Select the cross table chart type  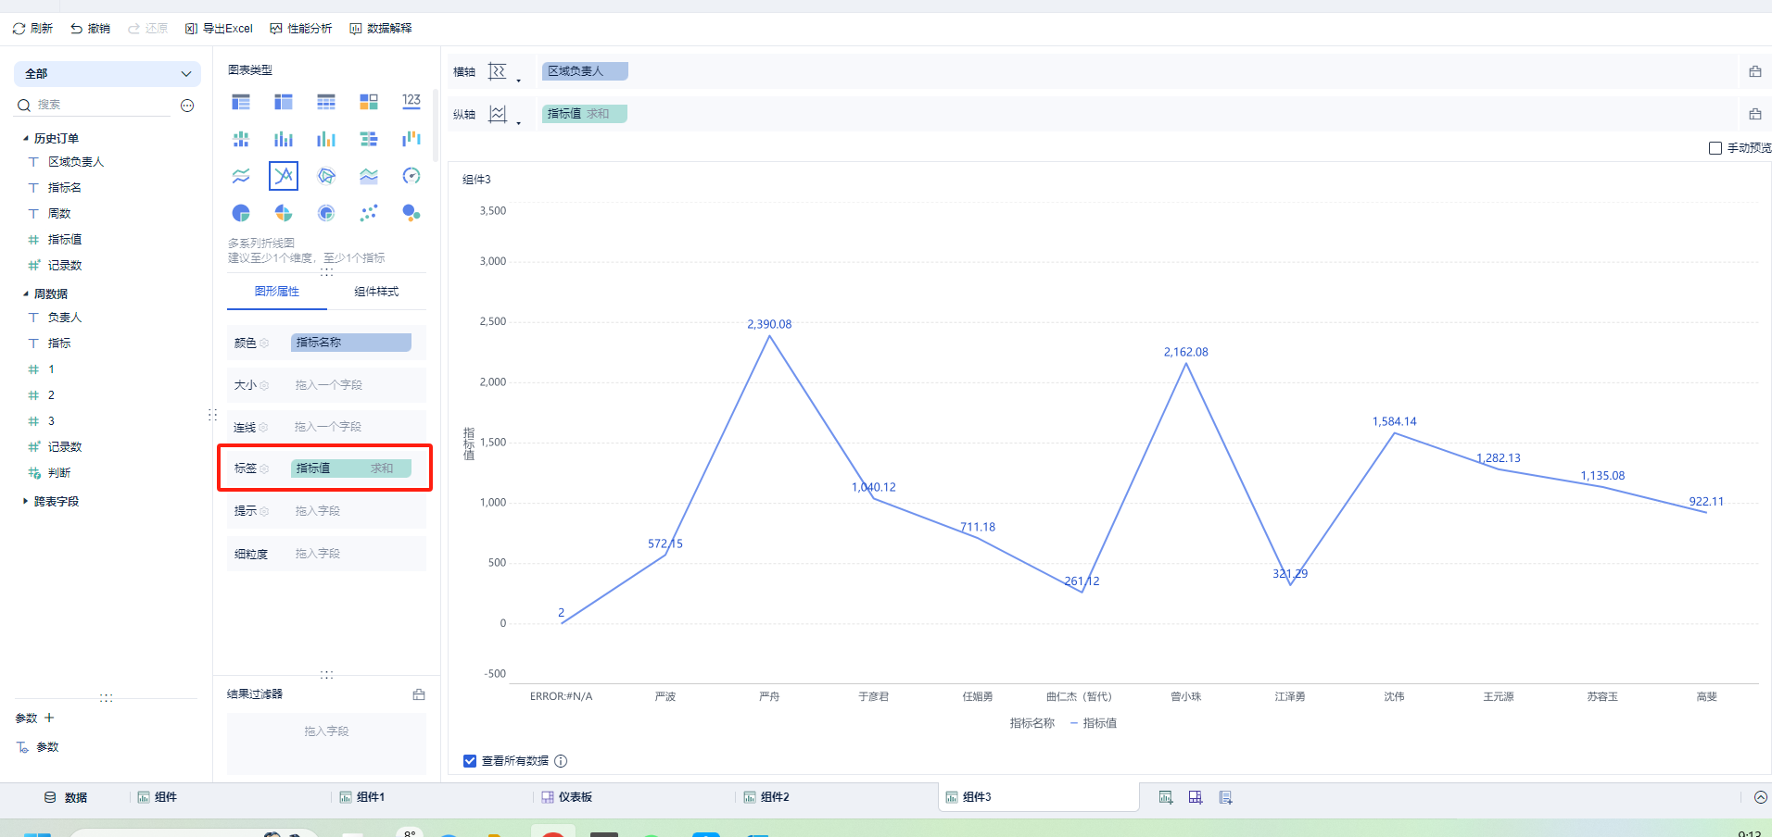[284, 102]
